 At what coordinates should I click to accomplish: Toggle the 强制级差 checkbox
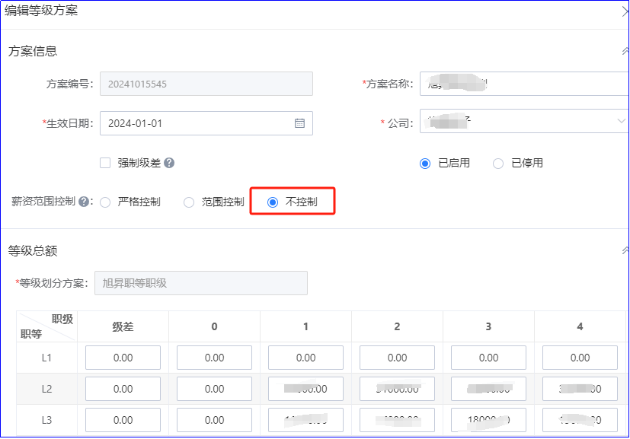106,163
